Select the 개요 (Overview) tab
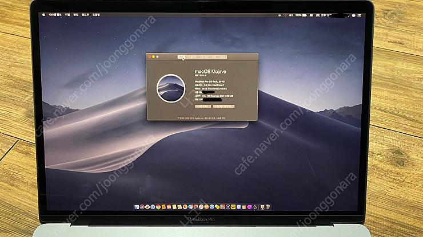The width and height of the screenshot is (423, 237). [x=182, y=56]
